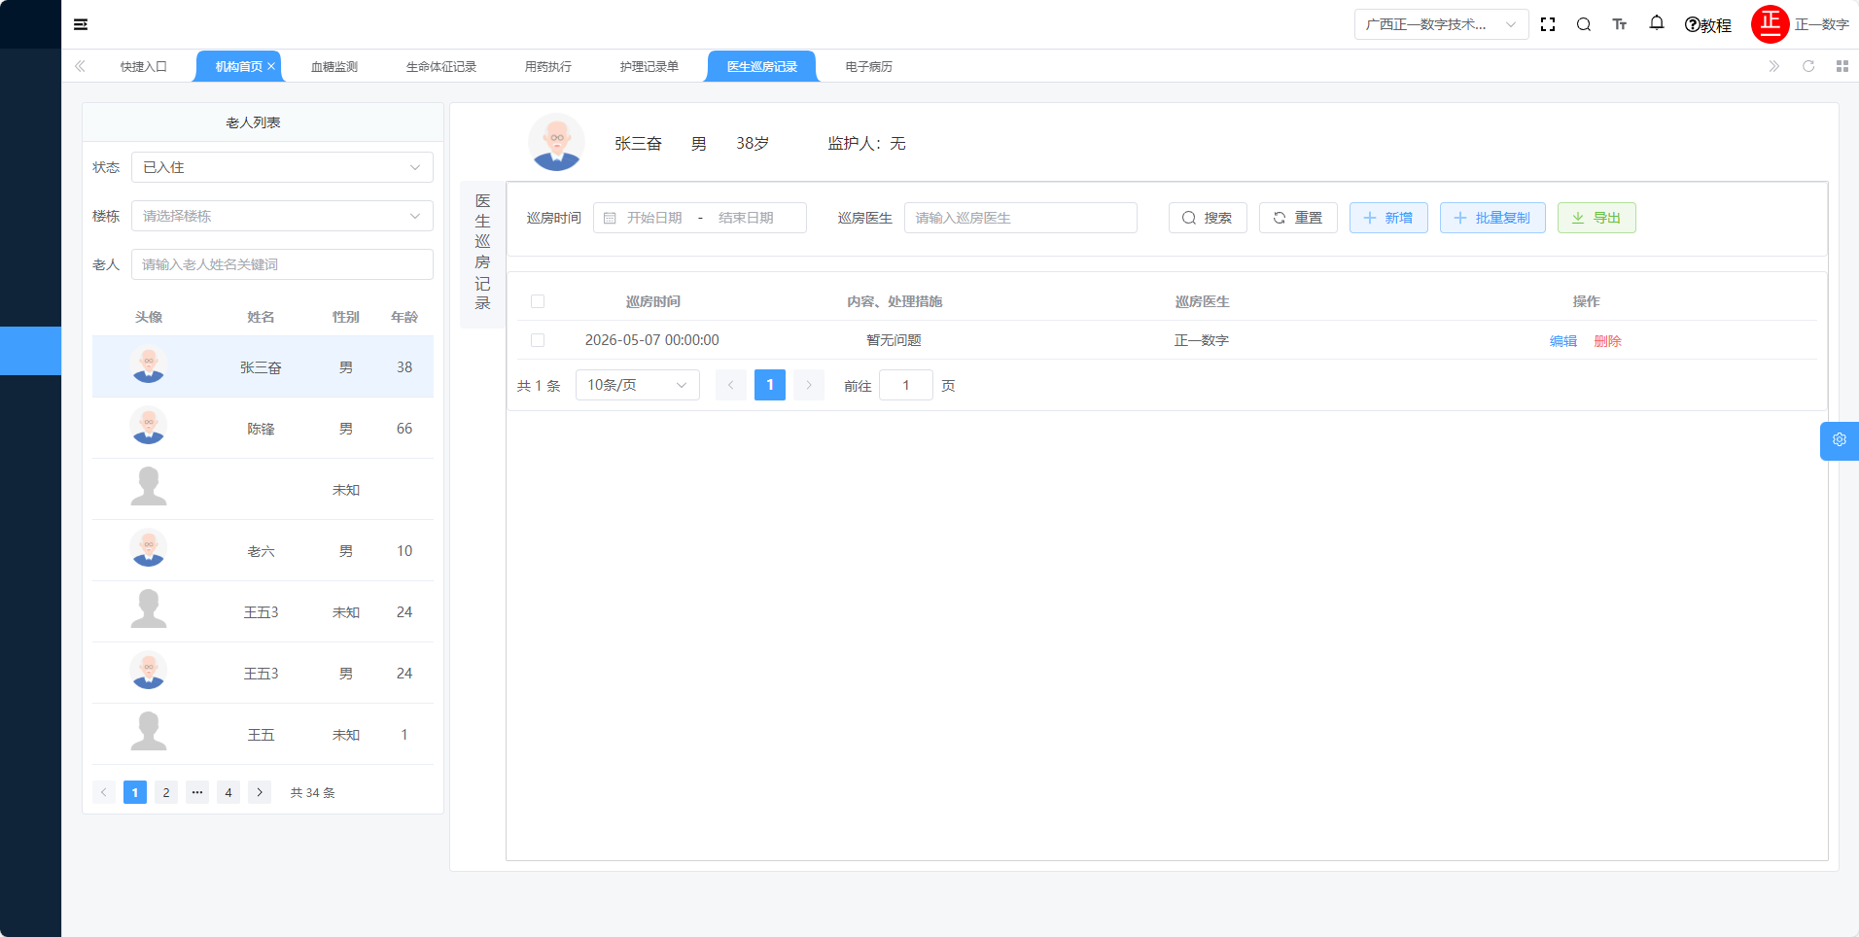Viewport: 1859px width, 937px height.
Task: Switch to the 护理记录单 tab
Action: click(x=649, y=66)
